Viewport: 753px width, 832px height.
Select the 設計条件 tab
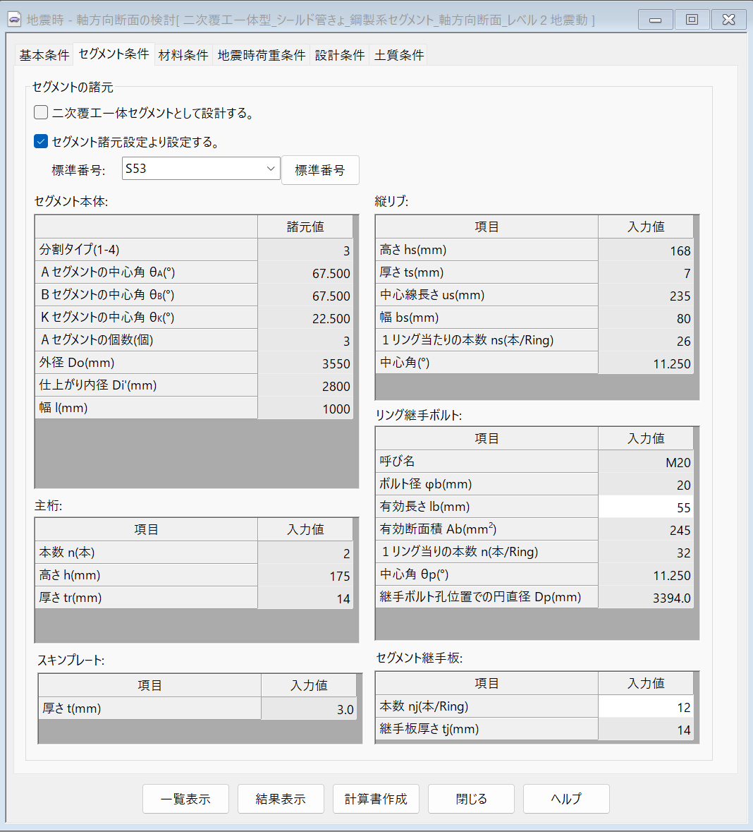coord(340,55)
